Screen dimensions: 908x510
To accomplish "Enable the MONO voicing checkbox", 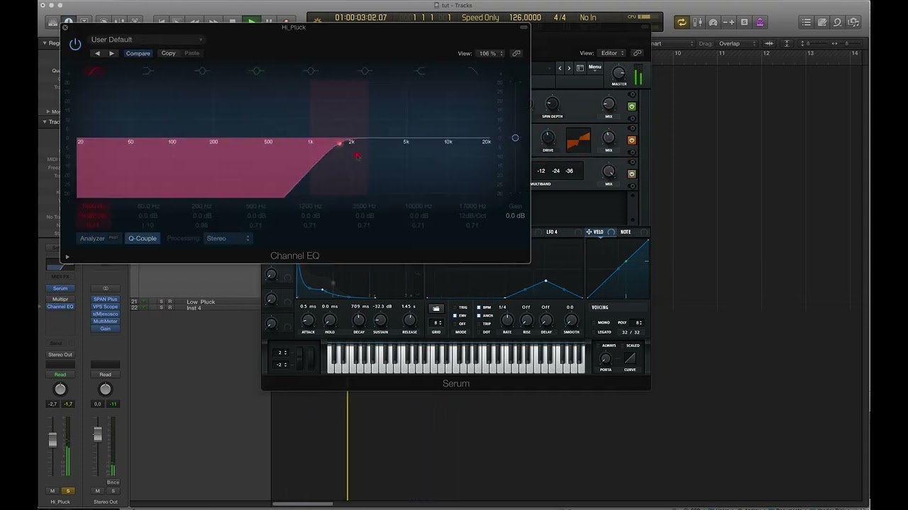I will coord(592,323).
